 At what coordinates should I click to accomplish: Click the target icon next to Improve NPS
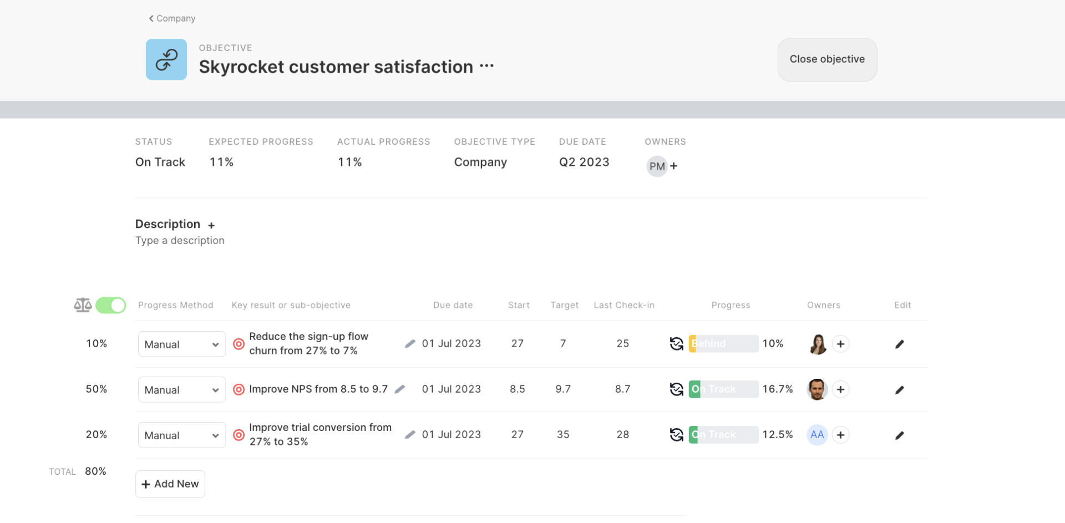239,389
